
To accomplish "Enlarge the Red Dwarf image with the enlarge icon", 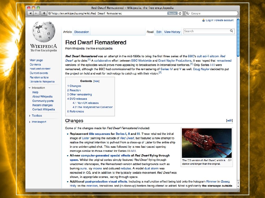I will (x=230, y=160).
